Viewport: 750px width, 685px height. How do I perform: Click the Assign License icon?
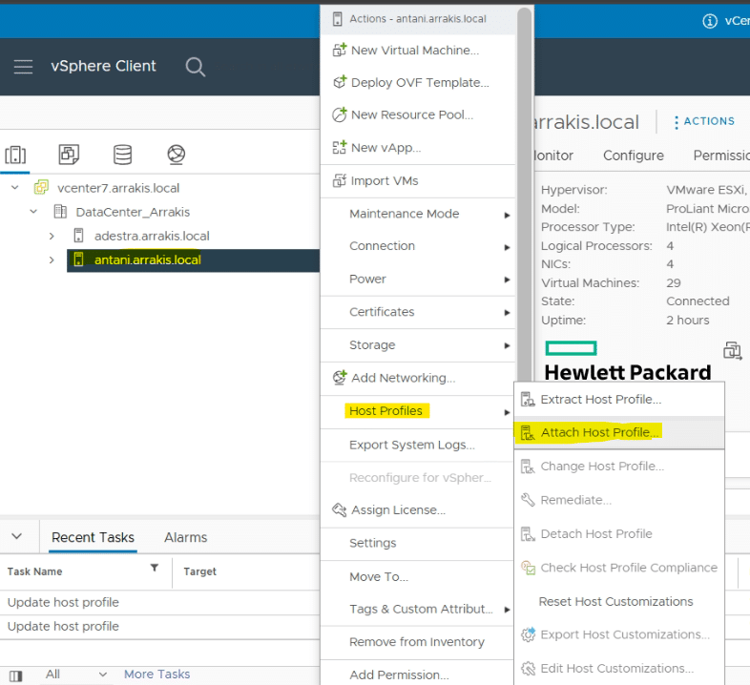(x=339, y=509)
